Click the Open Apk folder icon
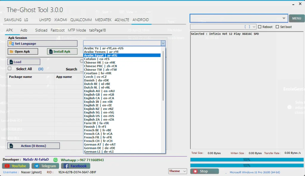Screen dimensions: 305x176 click(12, 52)
